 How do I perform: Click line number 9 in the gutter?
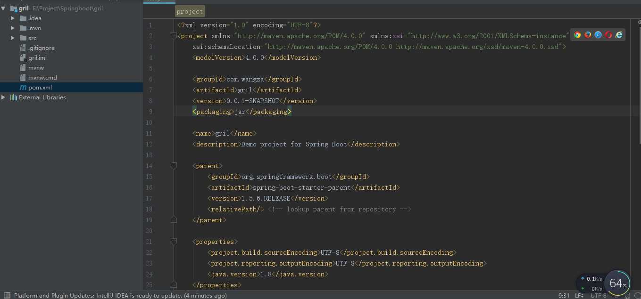(x=150, y=112)
